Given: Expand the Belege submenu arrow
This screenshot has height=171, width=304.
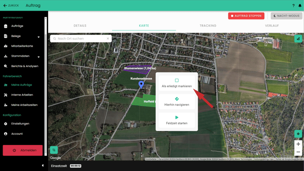Looking at the screenshot, I should 38,37.
